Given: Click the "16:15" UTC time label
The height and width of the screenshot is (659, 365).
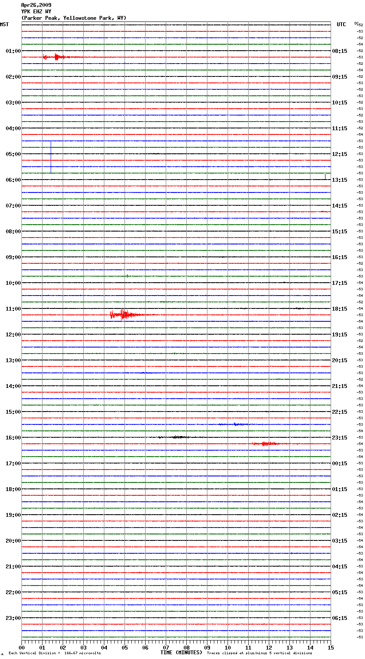Looking at the screenshot, I should [340, 257].
